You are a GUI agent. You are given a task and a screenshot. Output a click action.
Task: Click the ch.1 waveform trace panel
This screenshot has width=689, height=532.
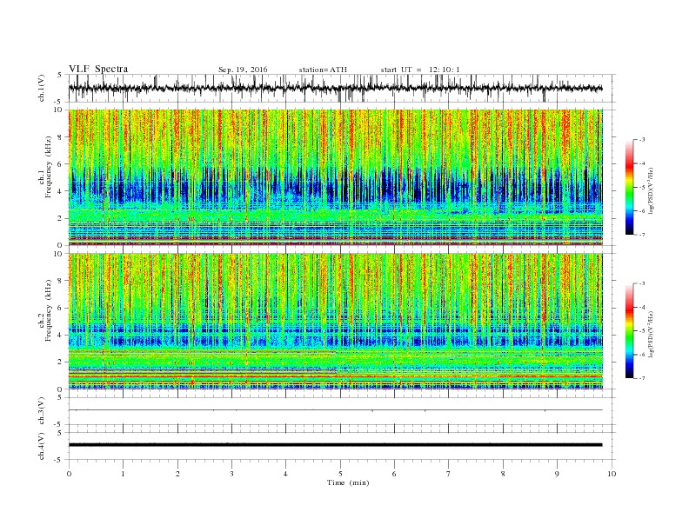point(342,88)
